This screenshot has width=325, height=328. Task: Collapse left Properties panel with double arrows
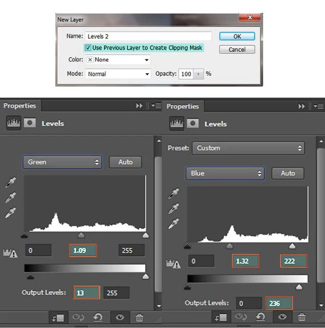139,105
